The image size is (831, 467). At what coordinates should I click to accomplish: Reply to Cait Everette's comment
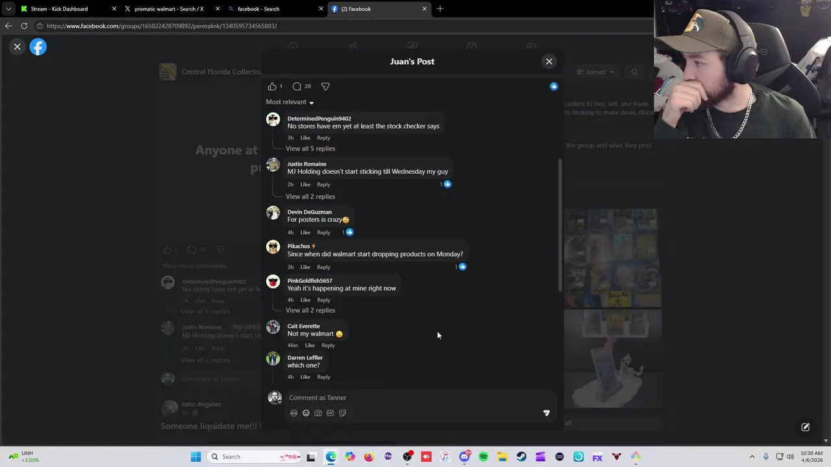click(x=328, y=345)
